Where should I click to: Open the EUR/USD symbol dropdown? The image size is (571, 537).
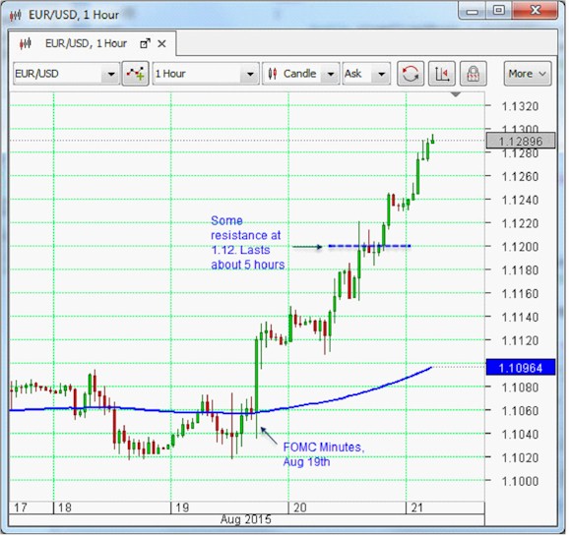coord(67,74)
